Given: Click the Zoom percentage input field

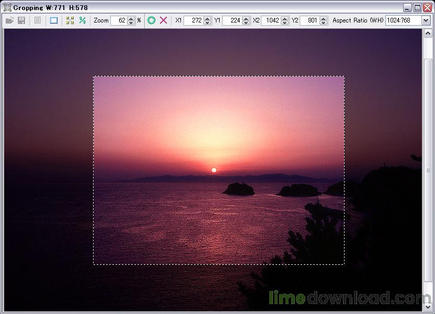Looking at the screenshot, I should [x=119, y=20].
